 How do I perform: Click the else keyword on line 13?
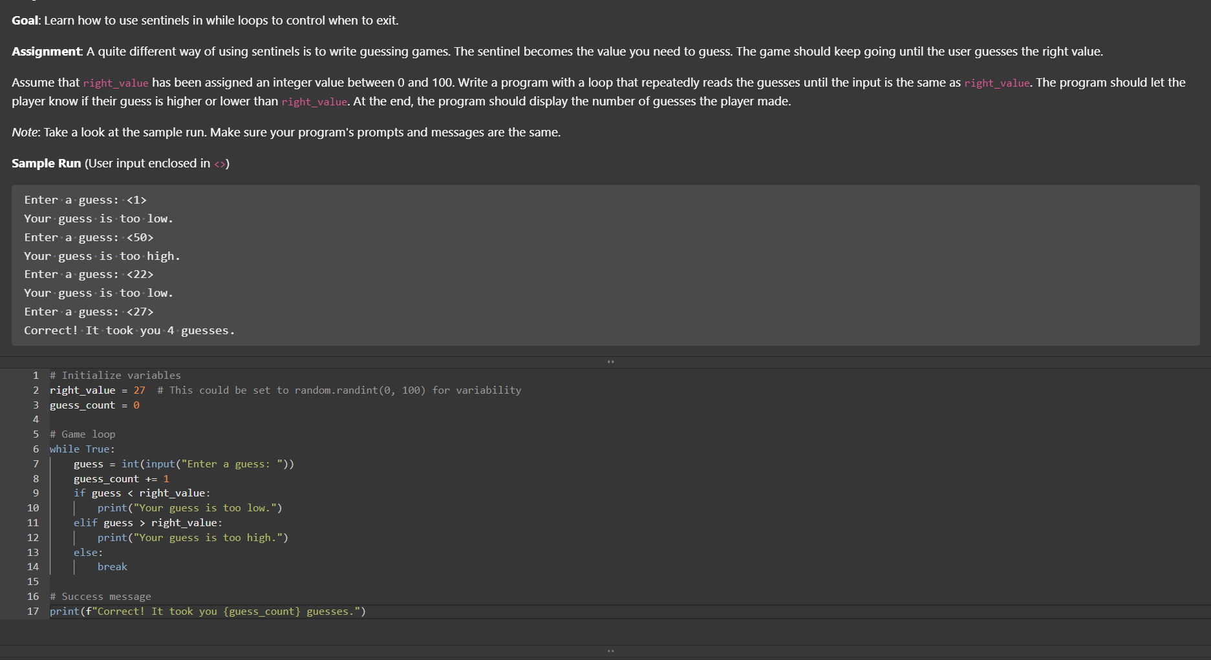(87, 553)
